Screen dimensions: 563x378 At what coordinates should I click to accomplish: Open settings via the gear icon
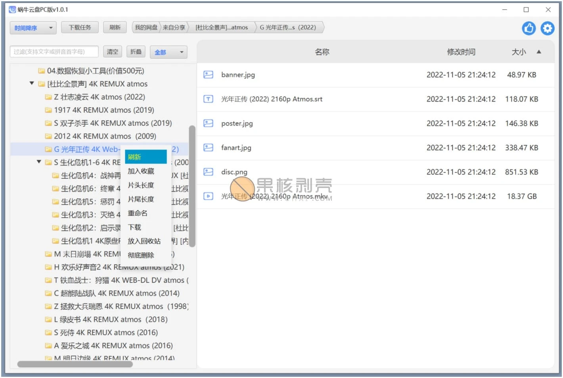click(x=548, y=28)
